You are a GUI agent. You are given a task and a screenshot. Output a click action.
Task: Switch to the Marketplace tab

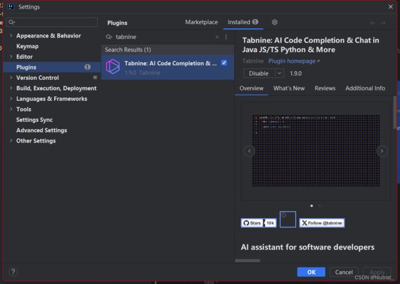point(201,22)
